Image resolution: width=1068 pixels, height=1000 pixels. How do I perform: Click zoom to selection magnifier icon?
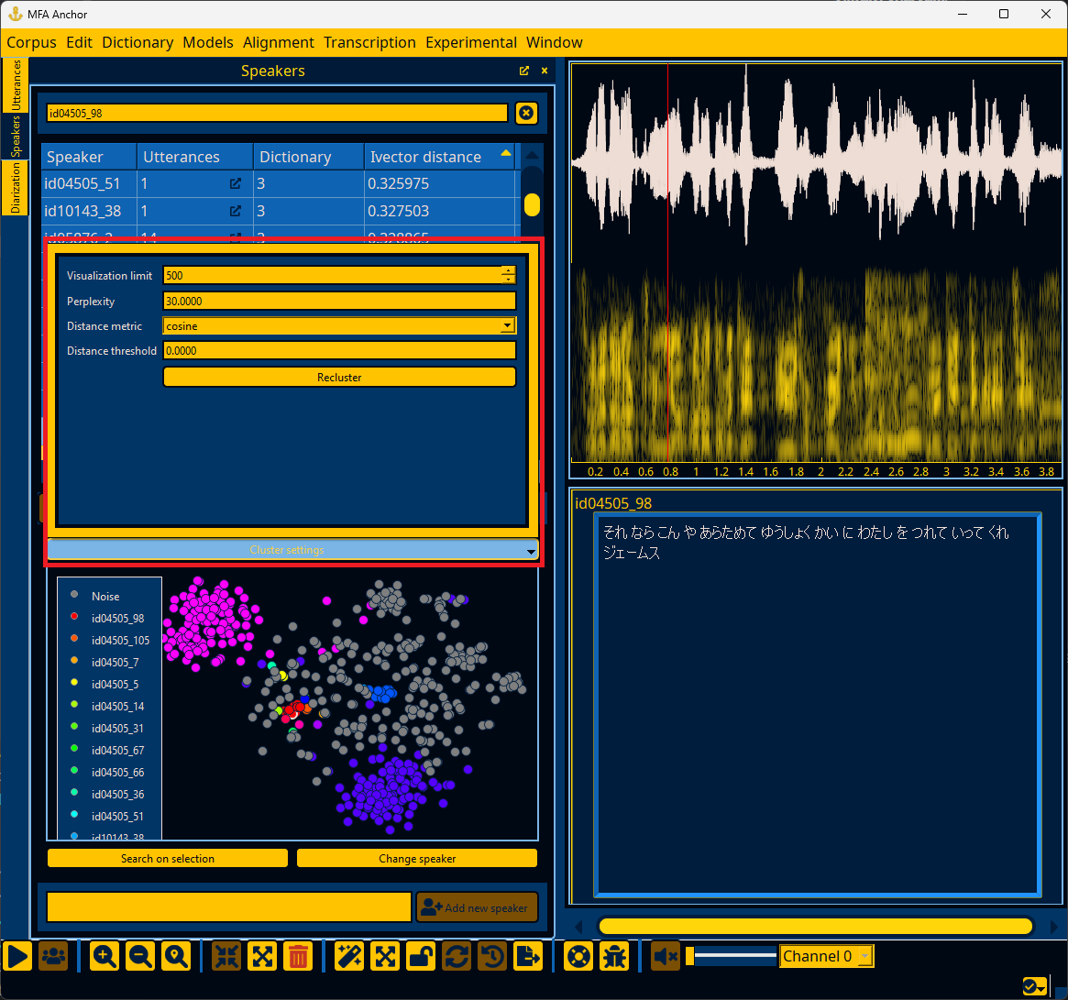(x=176, y=957)
